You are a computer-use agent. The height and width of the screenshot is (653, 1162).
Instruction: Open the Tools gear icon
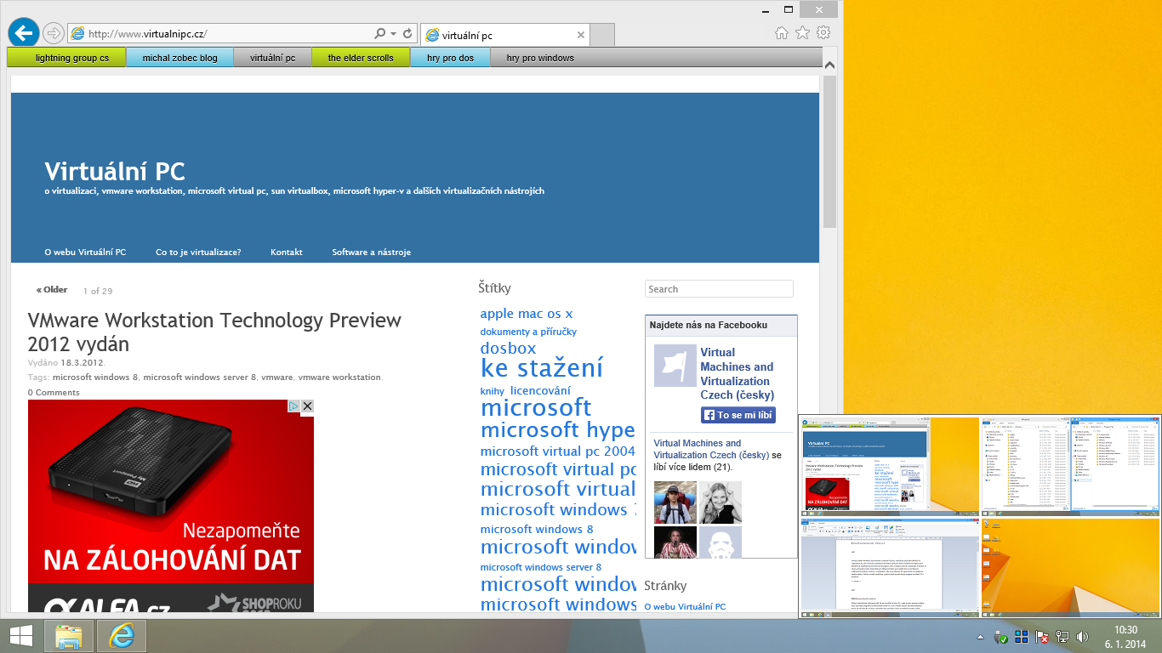823,33
